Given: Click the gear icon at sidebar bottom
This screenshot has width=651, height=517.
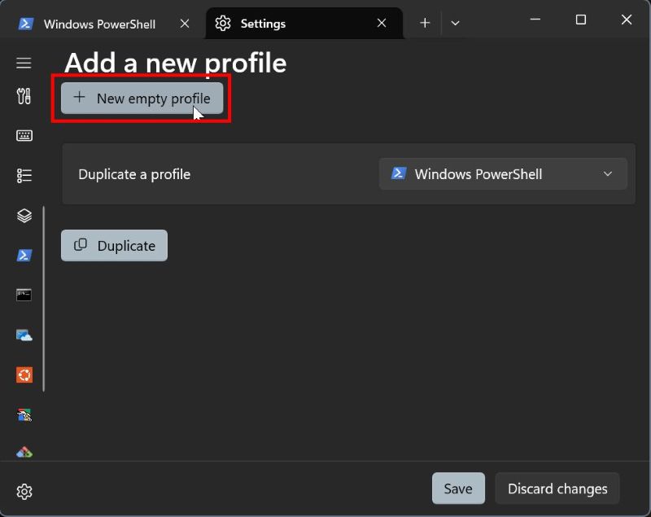Looking at the screenshot, I should pyautogui.click(x=24, y=492).
